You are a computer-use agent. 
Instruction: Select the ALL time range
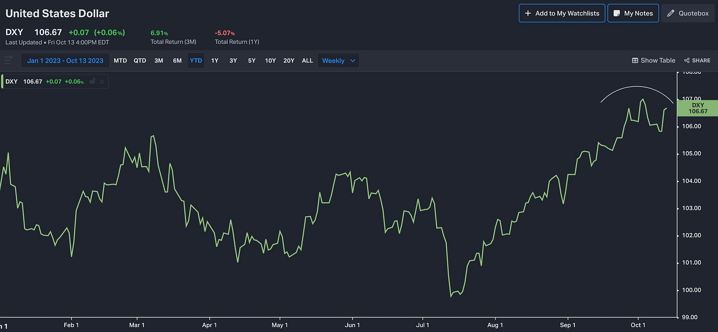click(x=307, y=60)
